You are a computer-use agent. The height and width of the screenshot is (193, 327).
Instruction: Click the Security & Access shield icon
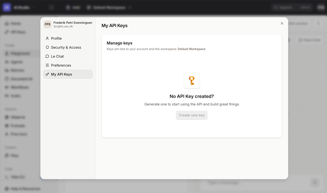[x=48, y=47]
